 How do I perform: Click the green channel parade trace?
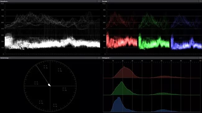[154, 42]
